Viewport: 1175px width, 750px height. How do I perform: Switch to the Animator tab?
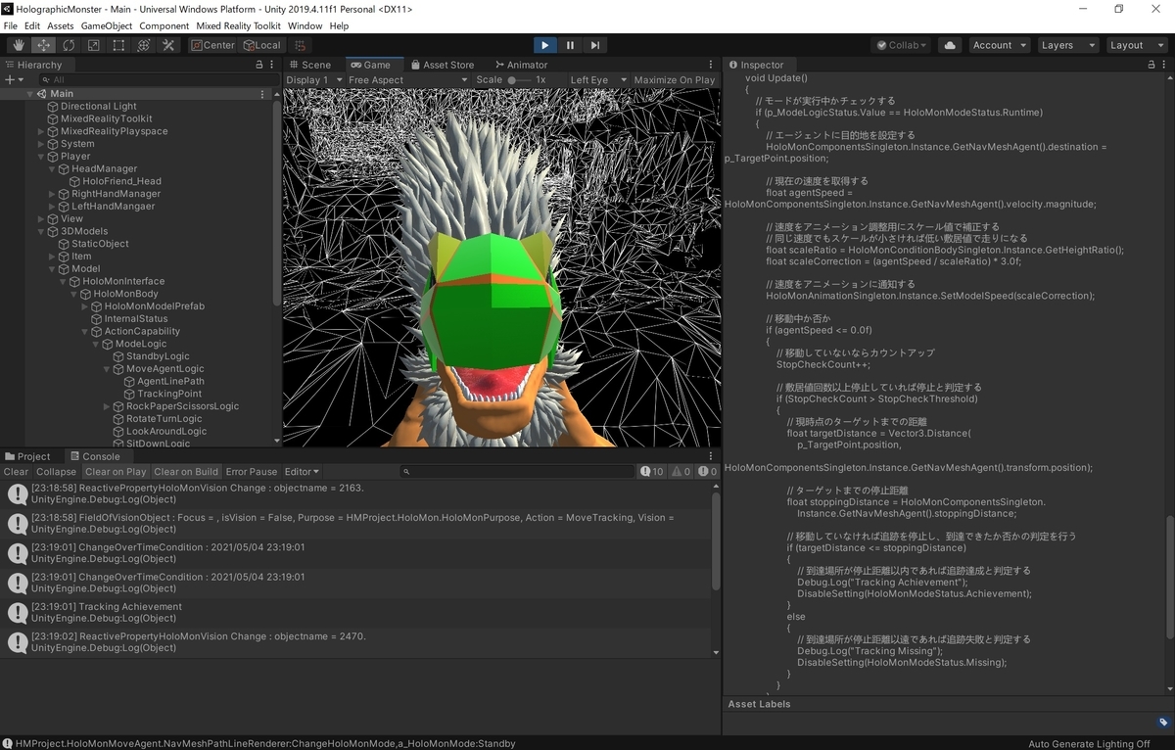click(x=522, y=65)
